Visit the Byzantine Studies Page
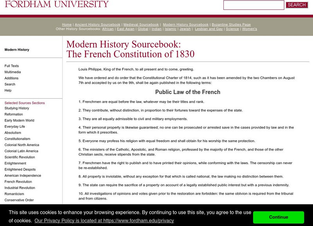The image size is (313, 226). [231, 25]
